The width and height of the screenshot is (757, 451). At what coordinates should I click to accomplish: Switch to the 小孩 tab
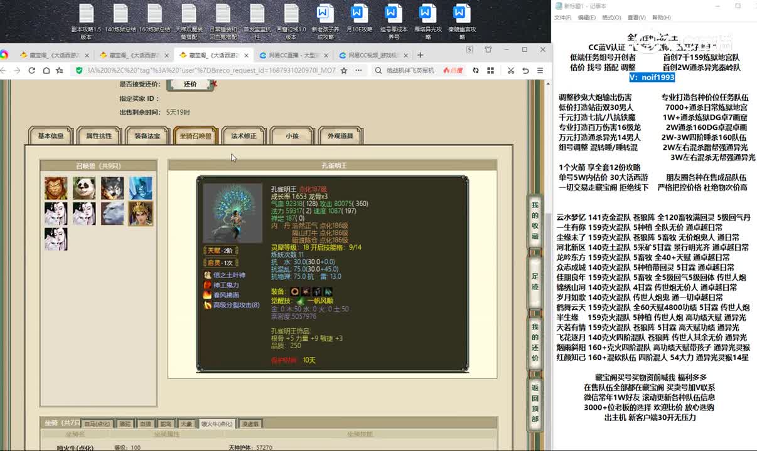[292, 136]
